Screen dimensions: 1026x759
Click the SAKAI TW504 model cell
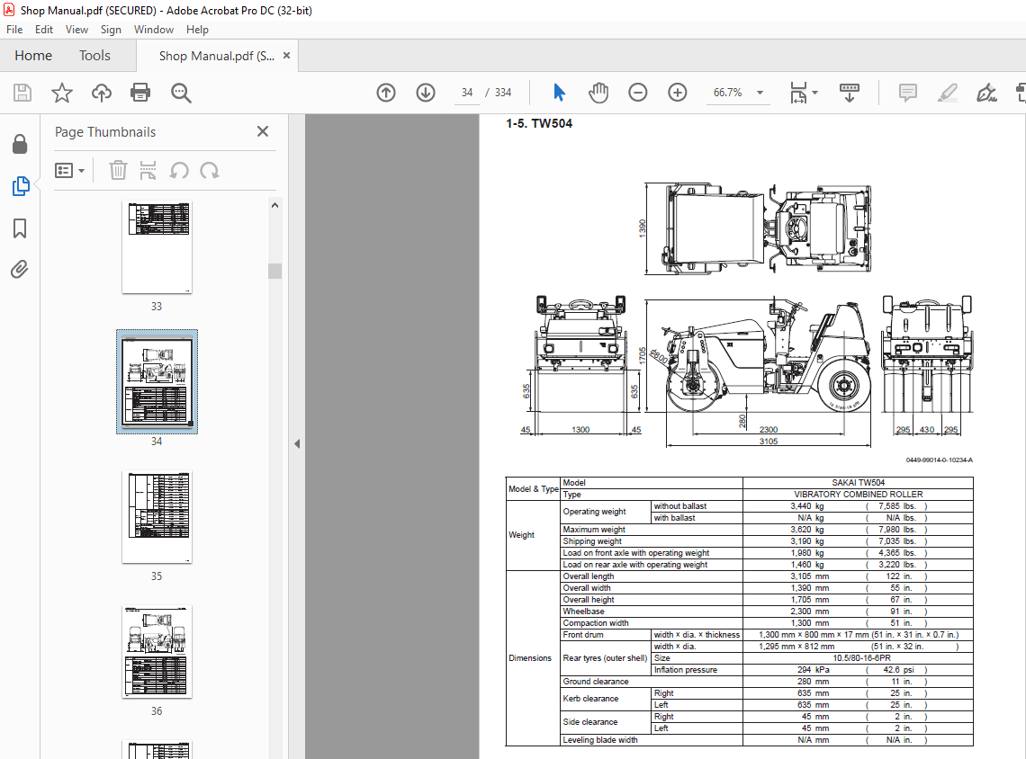click(858, 482)
